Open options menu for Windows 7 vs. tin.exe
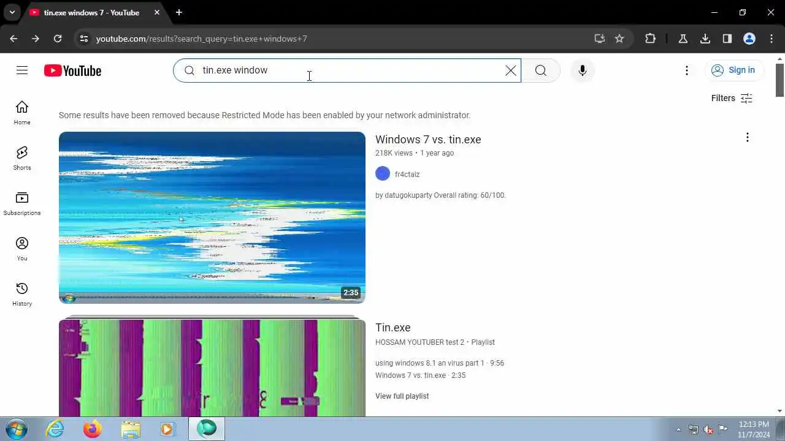 (747, 137)
